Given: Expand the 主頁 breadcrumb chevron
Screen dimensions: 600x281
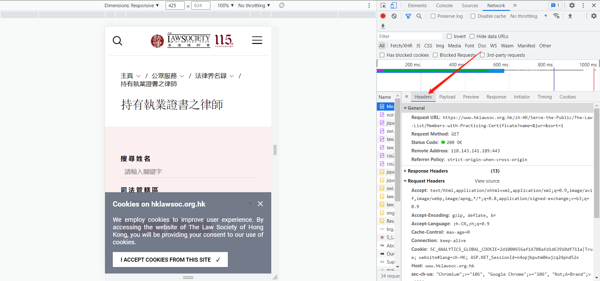Looking at the screenshot, I should click(x=138, y=76).
